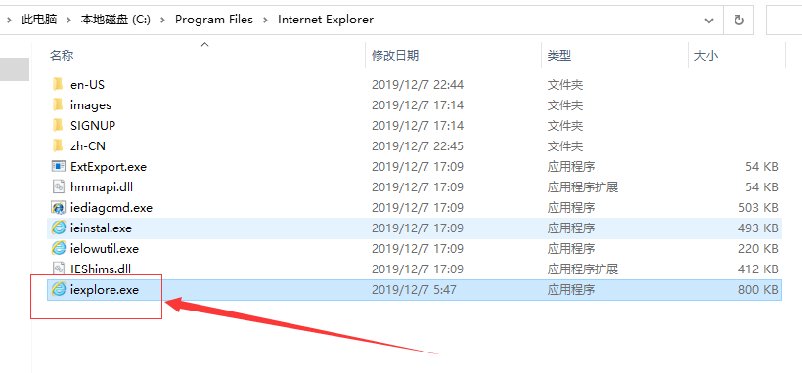Image resolution: width=802 pixels, height=373 pixels.
Task: Select the iediagcmd.exe file name
Action: 111,207
